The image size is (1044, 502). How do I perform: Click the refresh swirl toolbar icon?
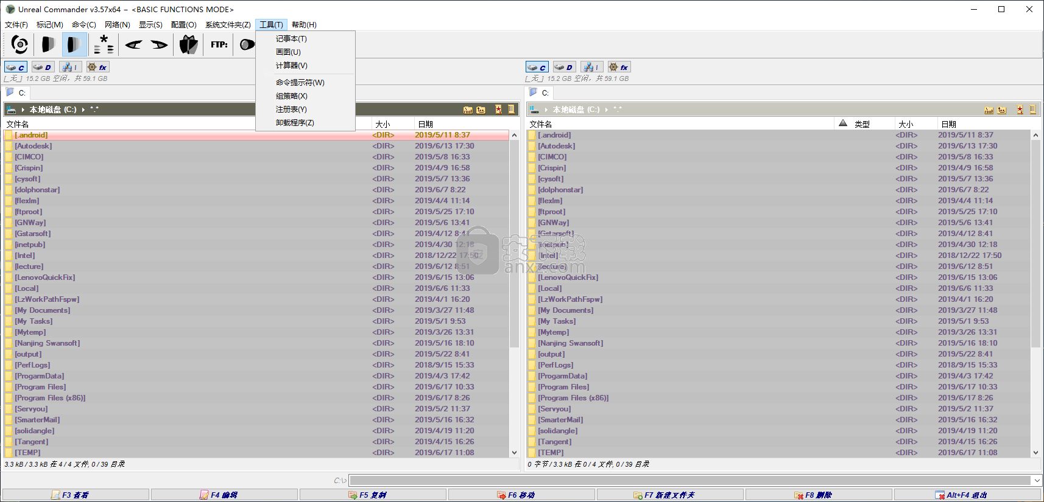click(19, 44)
